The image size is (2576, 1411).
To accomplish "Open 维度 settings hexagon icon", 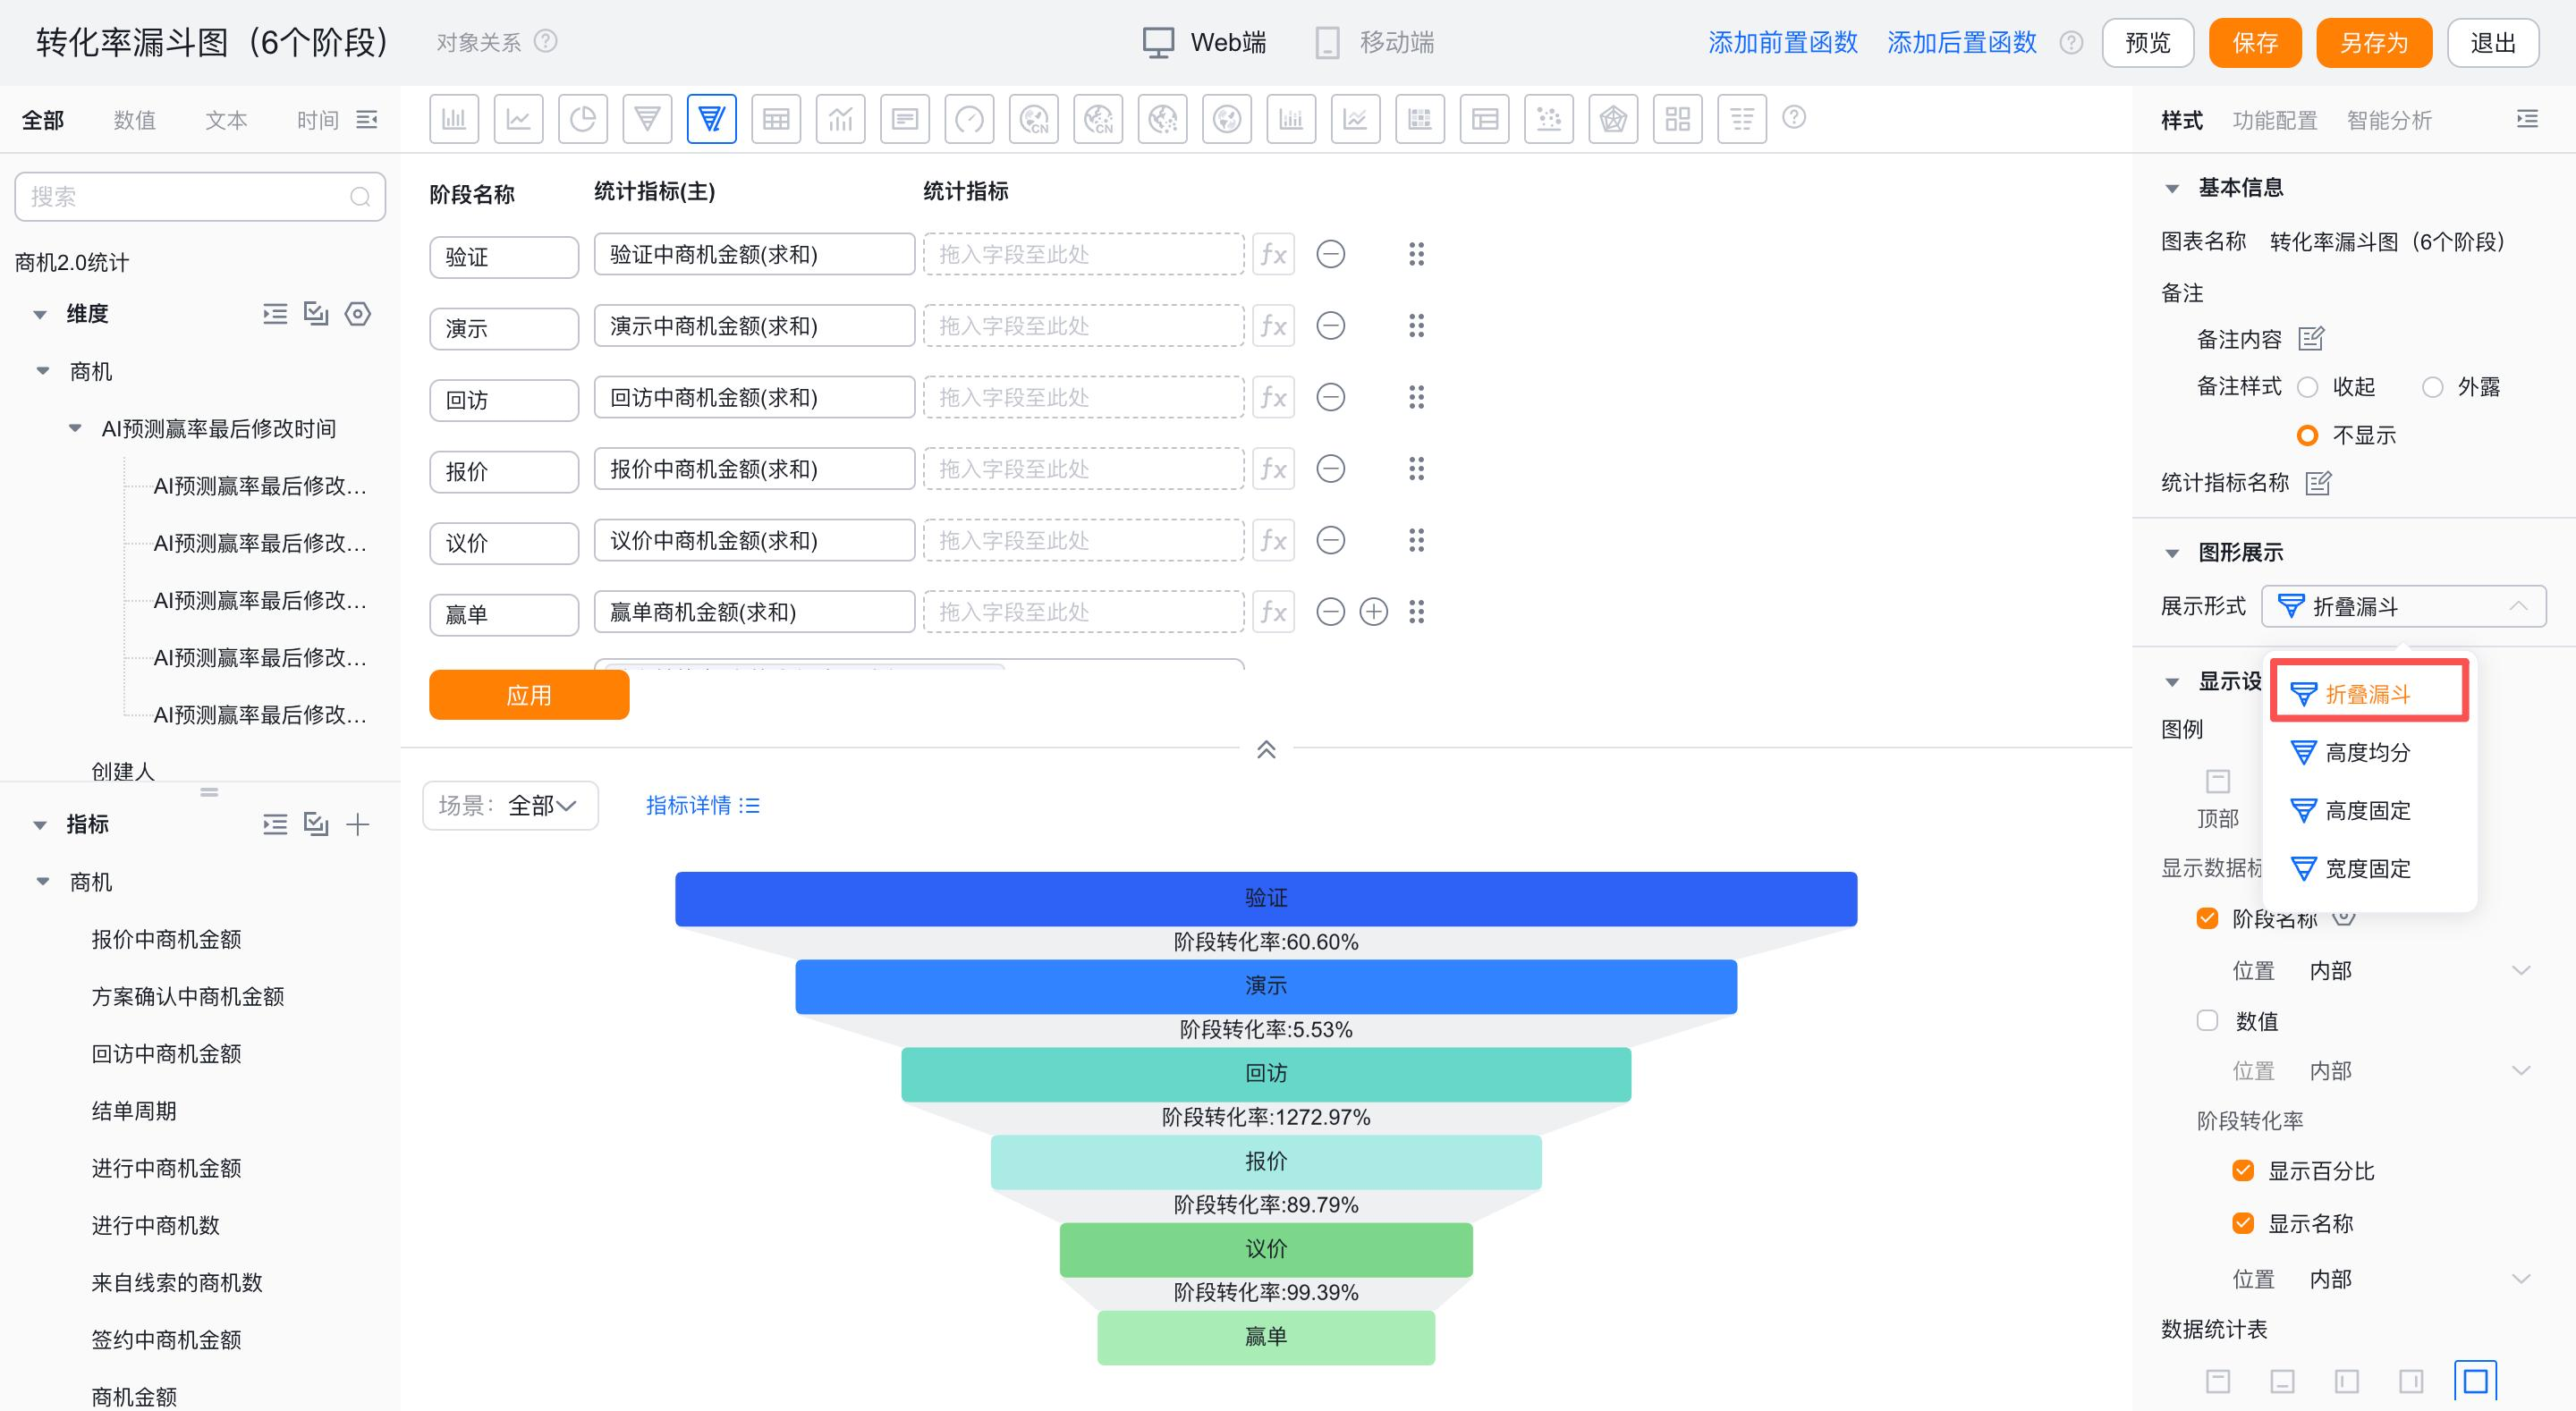I will 357,314.
